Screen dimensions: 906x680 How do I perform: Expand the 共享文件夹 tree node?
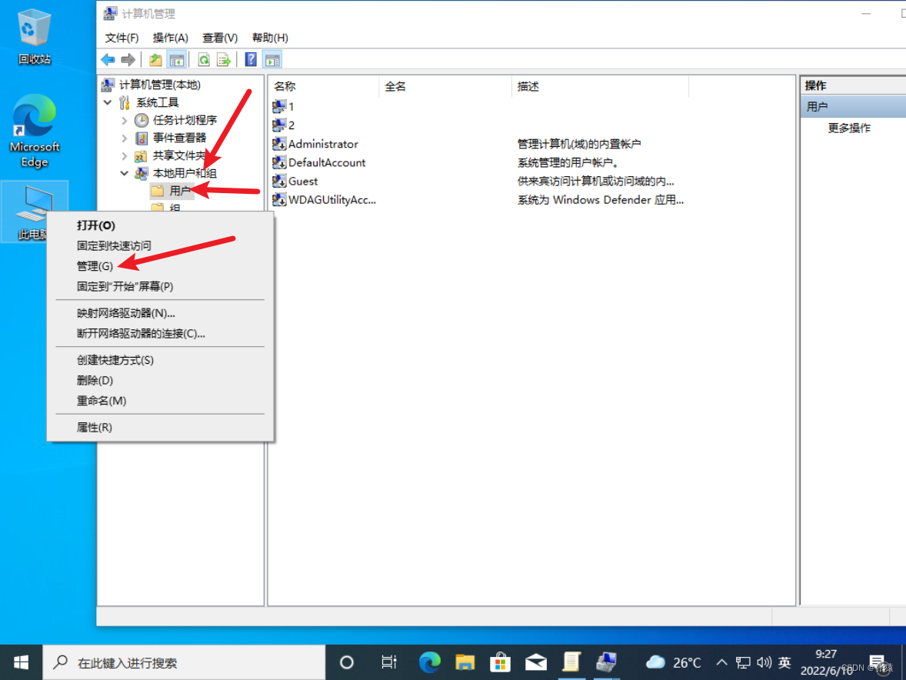click(125, 155)
